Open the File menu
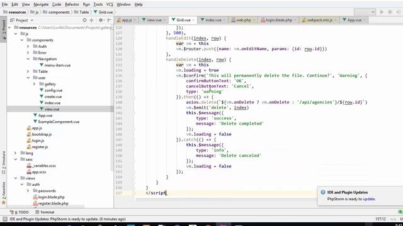This screenshot has height=226, width=403. coord(4,4)
